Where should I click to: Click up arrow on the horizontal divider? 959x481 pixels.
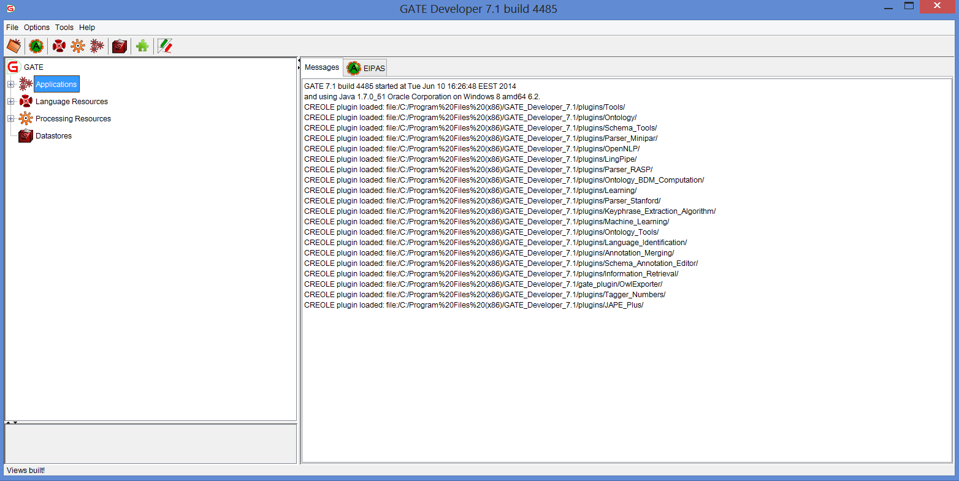pyautogui.click(x=8, y=423)
